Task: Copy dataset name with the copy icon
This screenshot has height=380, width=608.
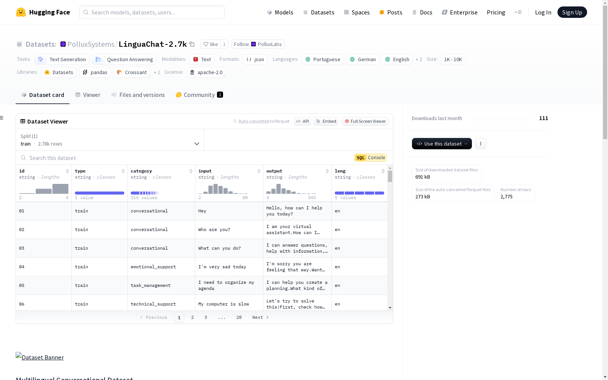Action: pos(192,44)
